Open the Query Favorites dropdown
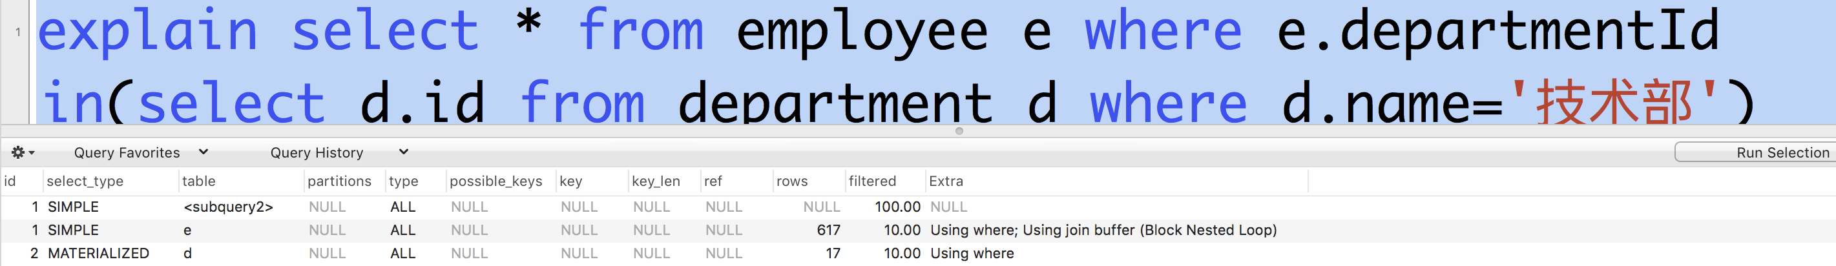This screenshot has height=266, width=1836. 140,152
